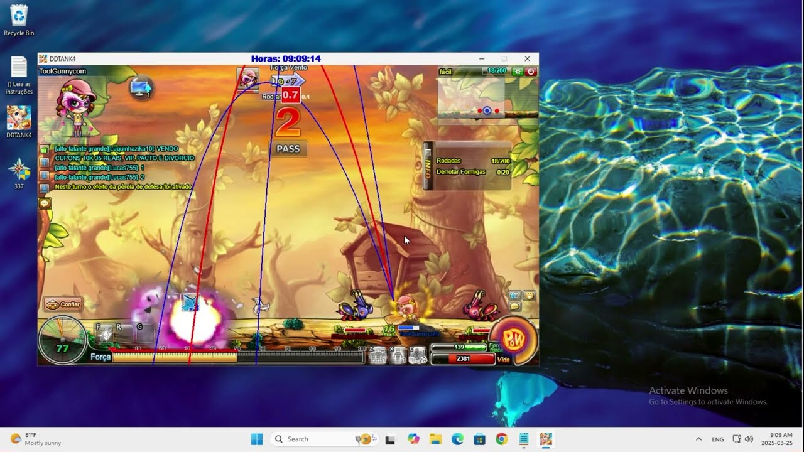This screenshot has width=804, height=452.
Task: Use the Z item slot prop
Action: click(377, 356)
